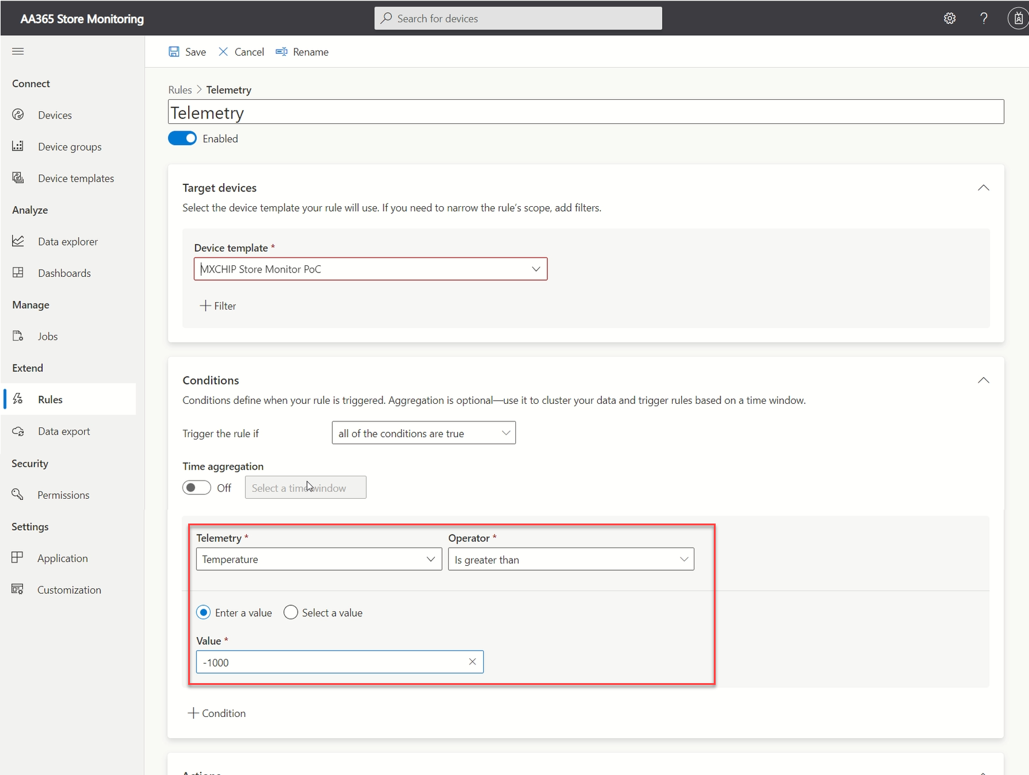Open the Data explorer

(67, 241)
